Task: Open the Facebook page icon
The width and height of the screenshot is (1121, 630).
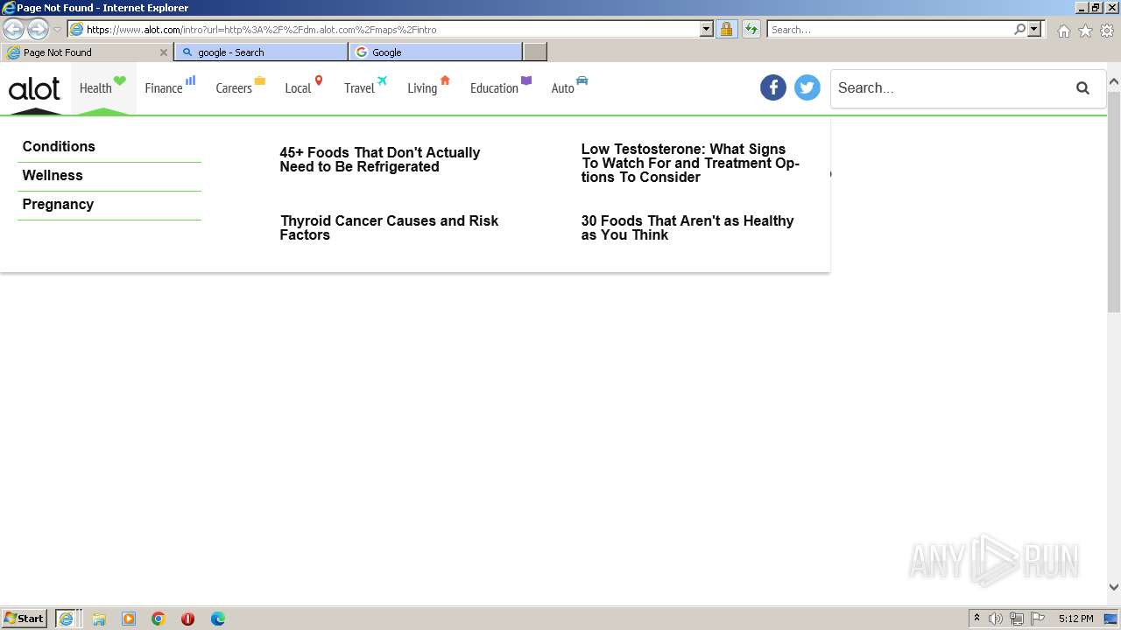Action: coord(772,87)
